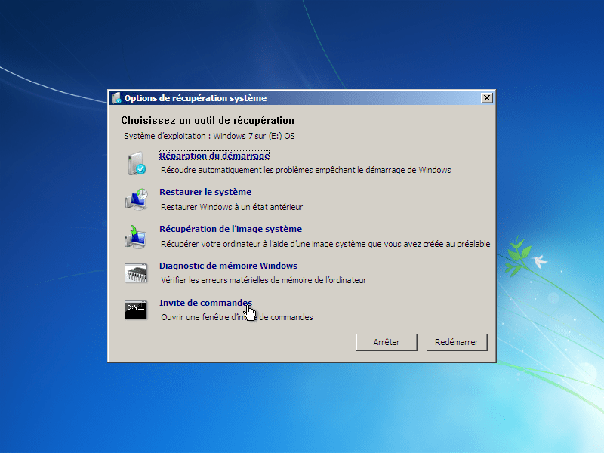Screen dimensions: 604x453
Task: Open Récupération de l'image système
Action: click(230, 229)
